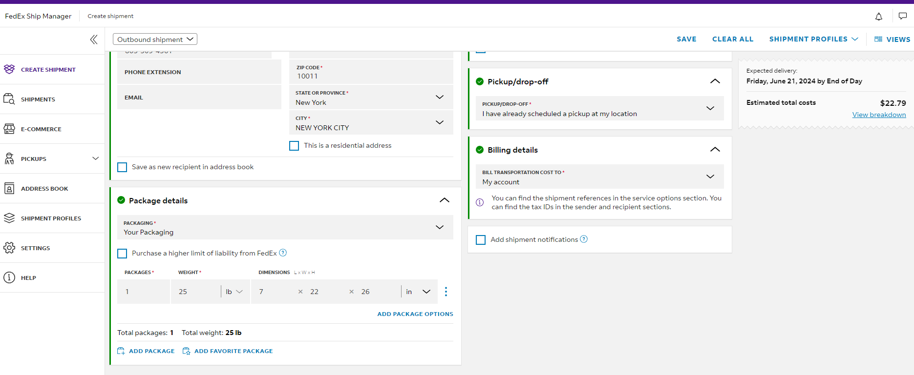Open package row three-dot options menu
The width and height of the screenshot is (914, 375).
tap(446, 292)
